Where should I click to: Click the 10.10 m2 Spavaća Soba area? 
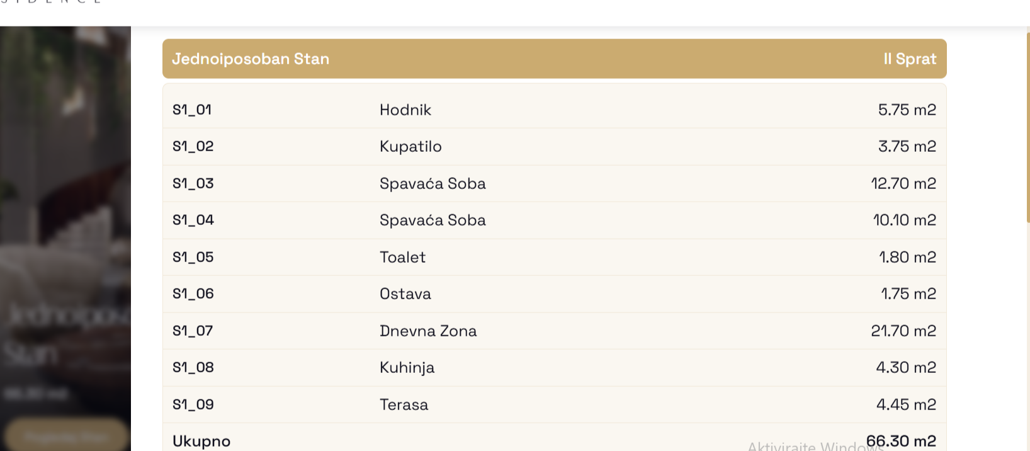(904, 220)
